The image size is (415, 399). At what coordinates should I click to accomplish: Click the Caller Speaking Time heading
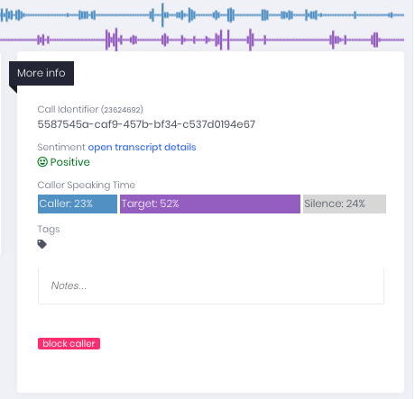coord(87,185)
